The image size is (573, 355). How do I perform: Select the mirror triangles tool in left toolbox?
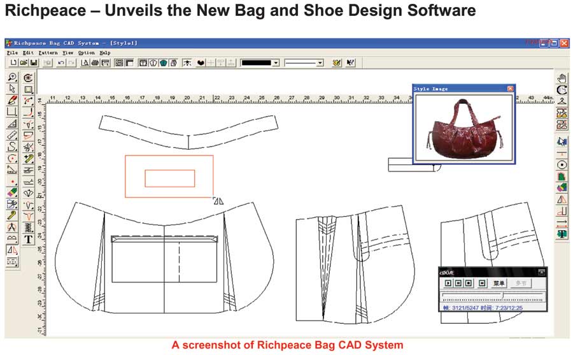[x=12, y=250]
